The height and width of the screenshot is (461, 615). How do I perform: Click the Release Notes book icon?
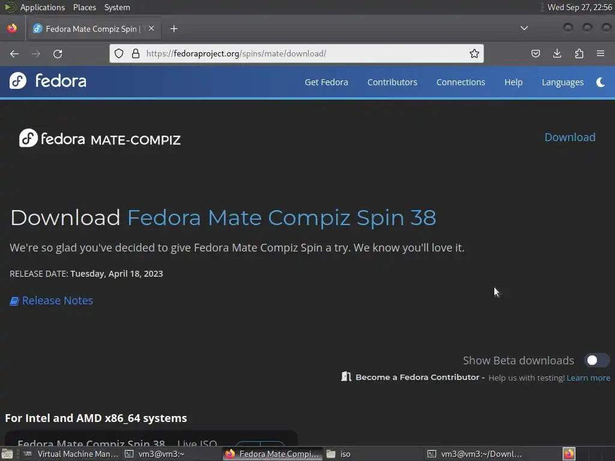pos(14,301)
